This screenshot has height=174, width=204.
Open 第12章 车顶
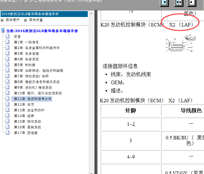[24, 104]
